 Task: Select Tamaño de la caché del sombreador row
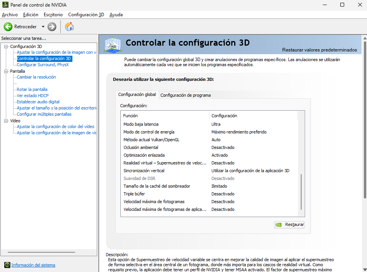[209, 186]
